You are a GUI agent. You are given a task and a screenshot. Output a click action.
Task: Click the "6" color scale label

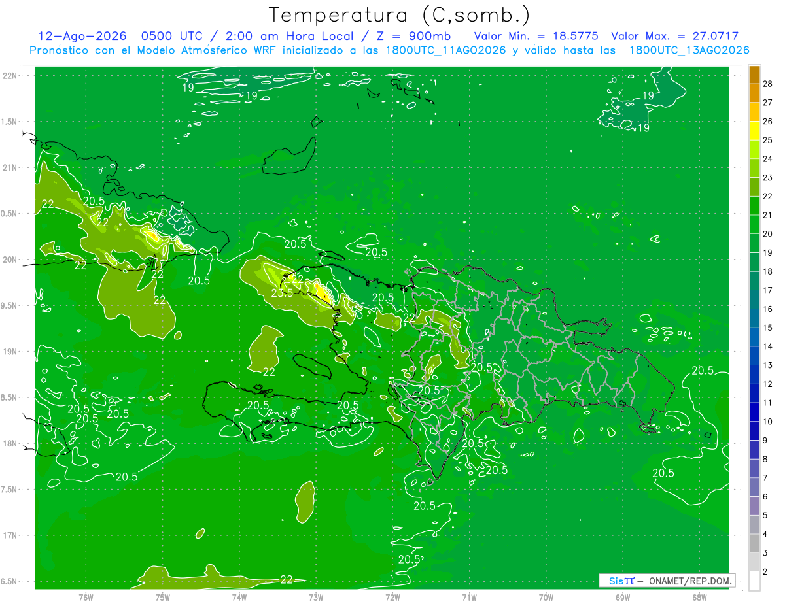point(765,497)
